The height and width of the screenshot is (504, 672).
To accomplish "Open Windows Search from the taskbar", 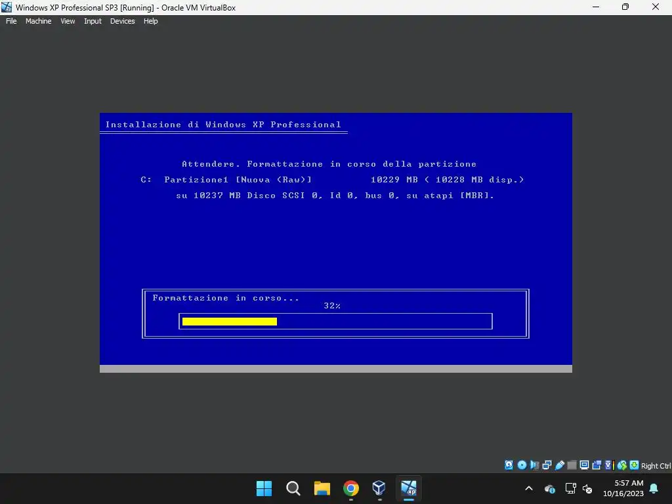I will (293, 488).
